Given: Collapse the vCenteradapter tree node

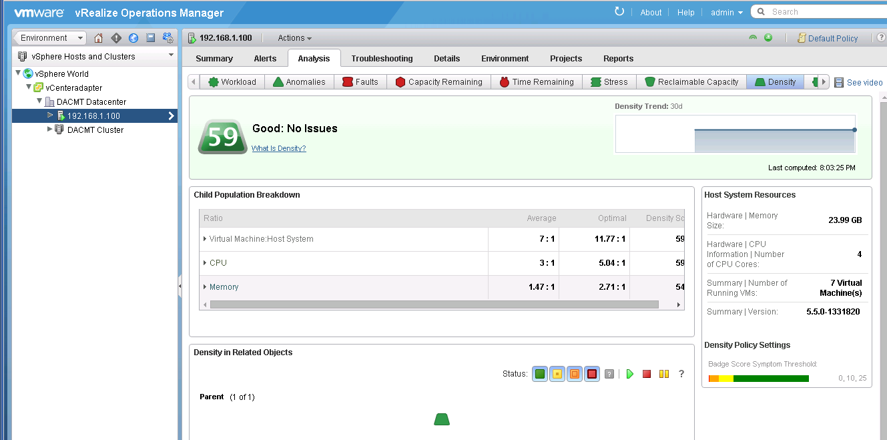Looking at the screenshot, I should tap(29, 87).
